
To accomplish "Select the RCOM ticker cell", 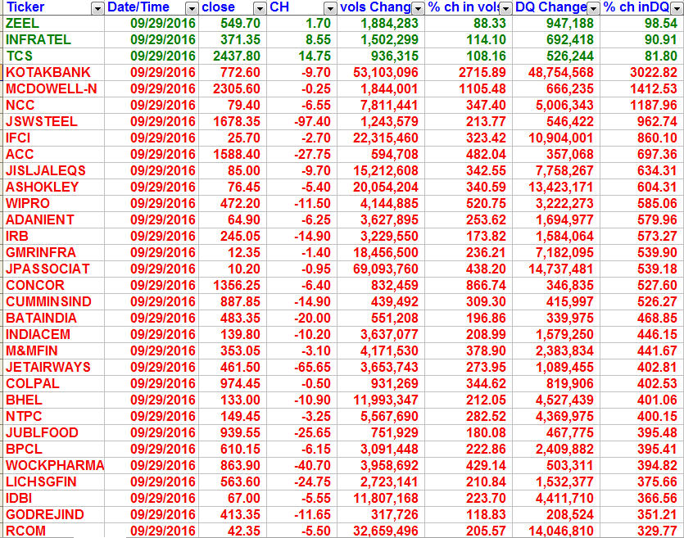I will pyautogui.click(x=25, y=531).
